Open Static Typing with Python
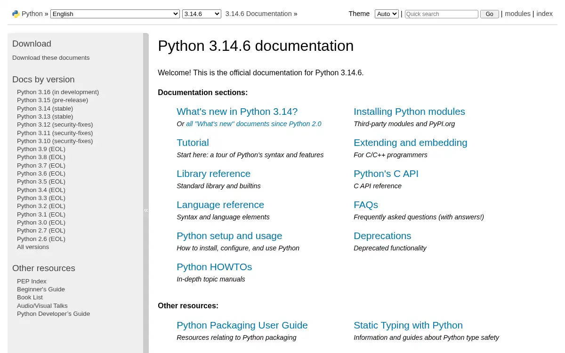The height and width of the screenshot is (353, 565). 408,325
